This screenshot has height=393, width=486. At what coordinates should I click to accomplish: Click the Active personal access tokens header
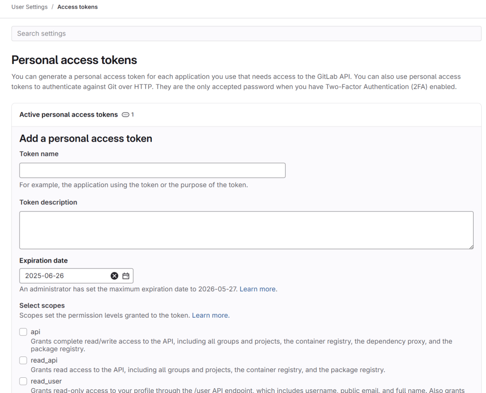pos(68,115)
